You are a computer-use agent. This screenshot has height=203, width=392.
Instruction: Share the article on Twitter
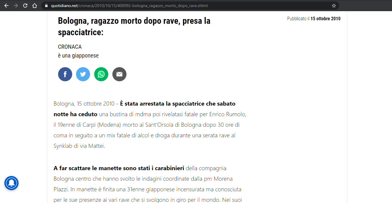click(83, 74)
